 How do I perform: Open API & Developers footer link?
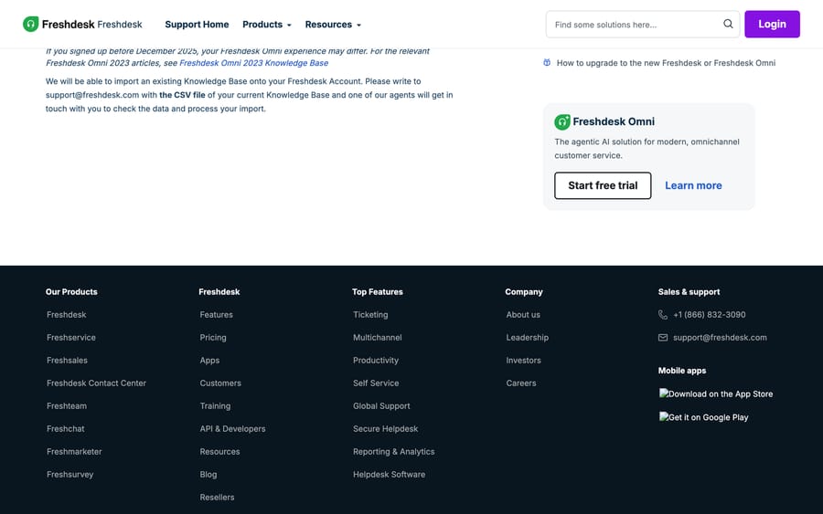pos(232,428)
